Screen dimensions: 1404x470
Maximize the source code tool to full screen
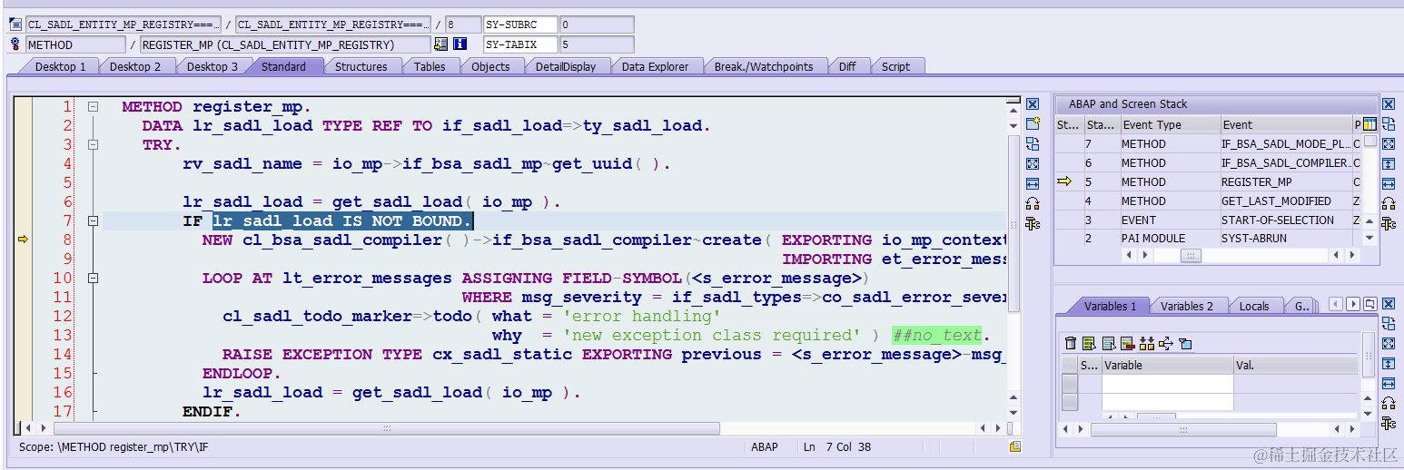tap(1033, 163)
